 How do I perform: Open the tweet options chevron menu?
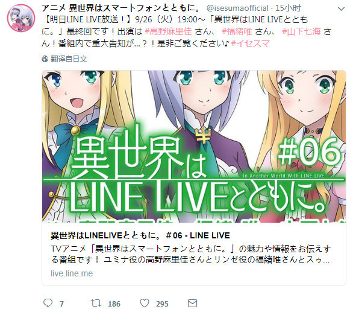pos(342,9)
